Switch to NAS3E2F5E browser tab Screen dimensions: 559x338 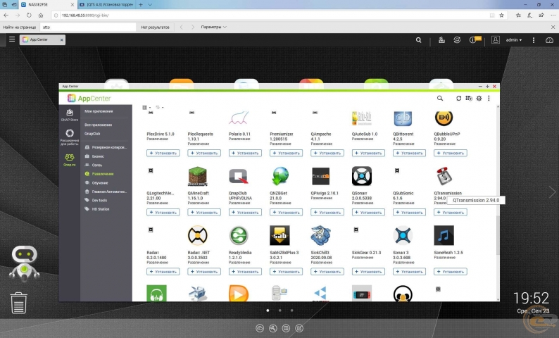pyautogui.click(x=47, y=5)
